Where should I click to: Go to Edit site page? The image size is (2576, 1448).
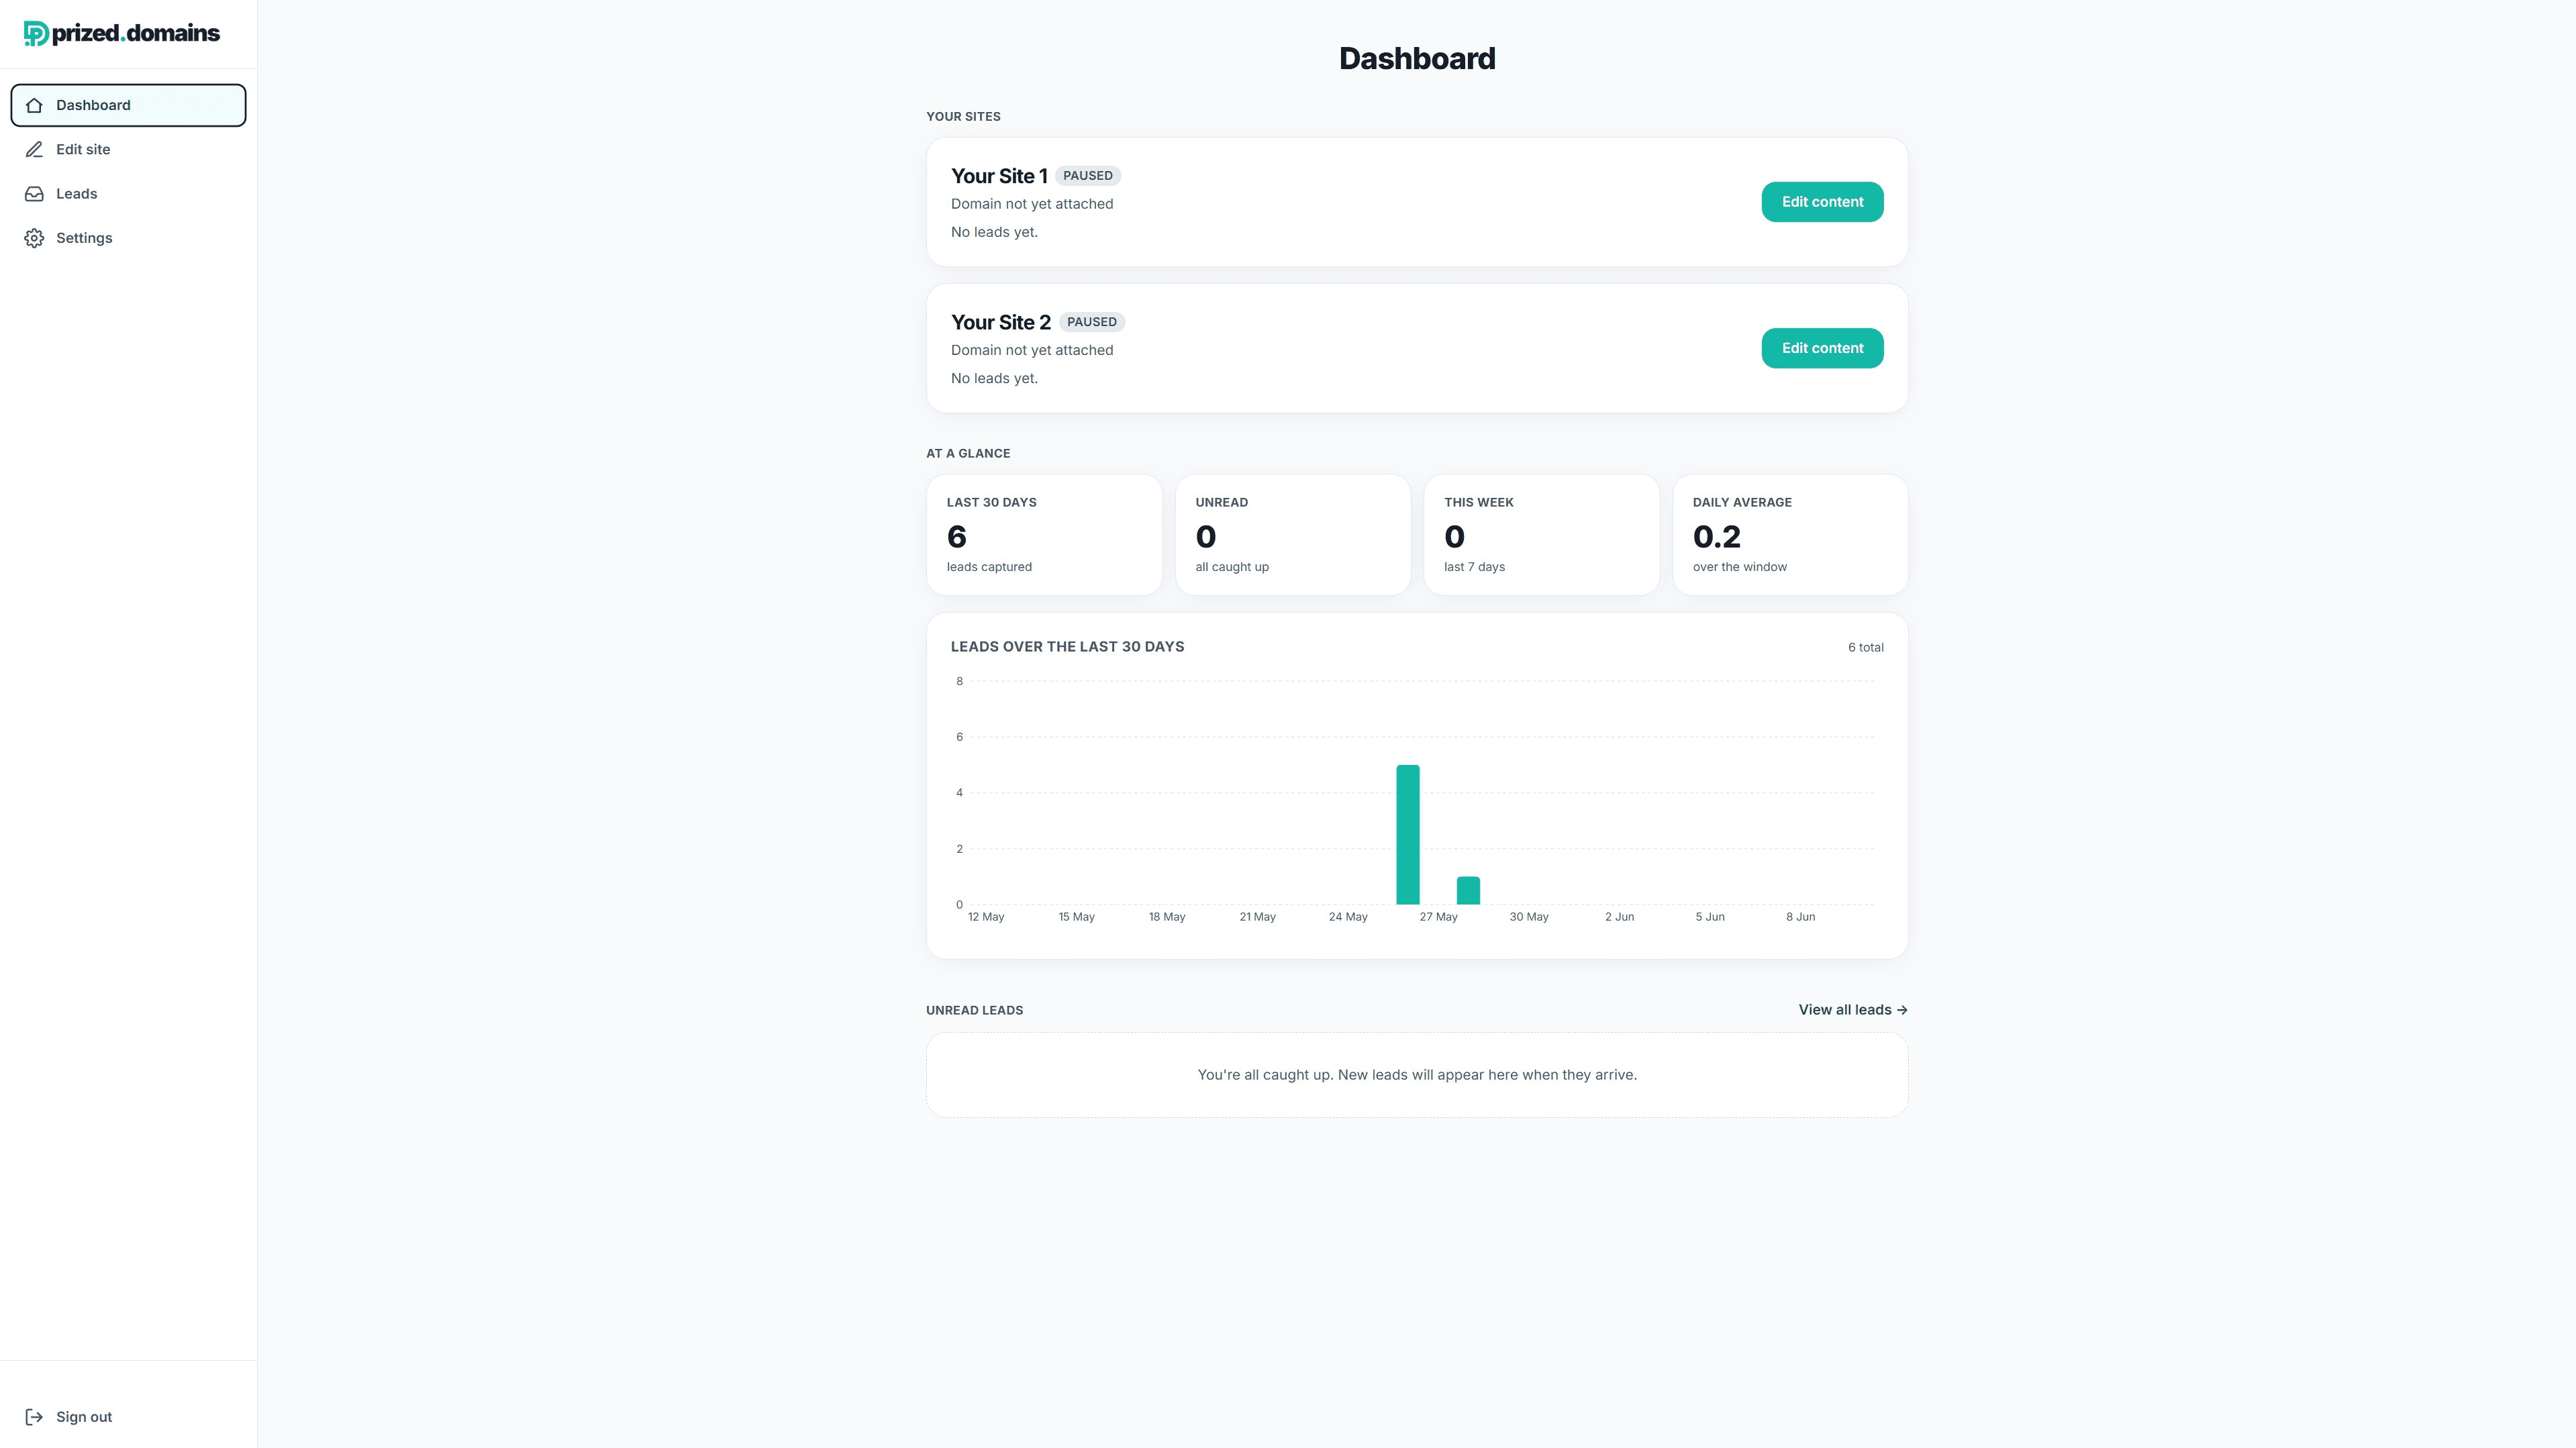[128, 149]
